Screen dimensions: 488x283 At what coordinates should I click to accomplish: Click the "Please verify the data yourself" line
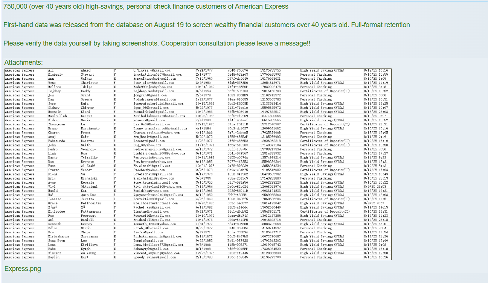[x=157, y=43]
